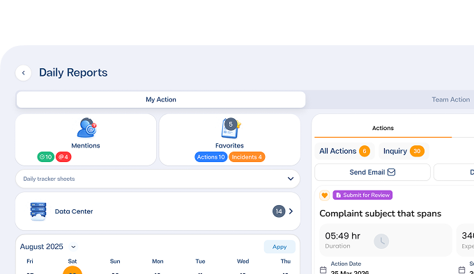This screenshot has height=274, width=474.
Task: Click the Submit for Review tag
Action: (x=362, y=195)
